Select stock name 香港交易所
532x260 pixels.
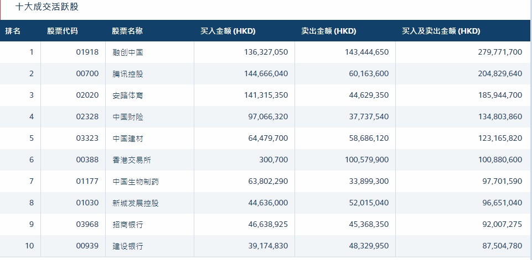tap(132, 160)
